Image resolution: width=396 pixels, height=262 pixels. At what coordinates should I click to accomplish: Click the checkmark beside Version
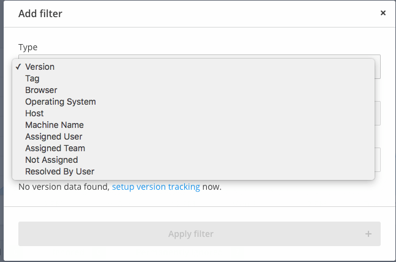pos(20,67)
